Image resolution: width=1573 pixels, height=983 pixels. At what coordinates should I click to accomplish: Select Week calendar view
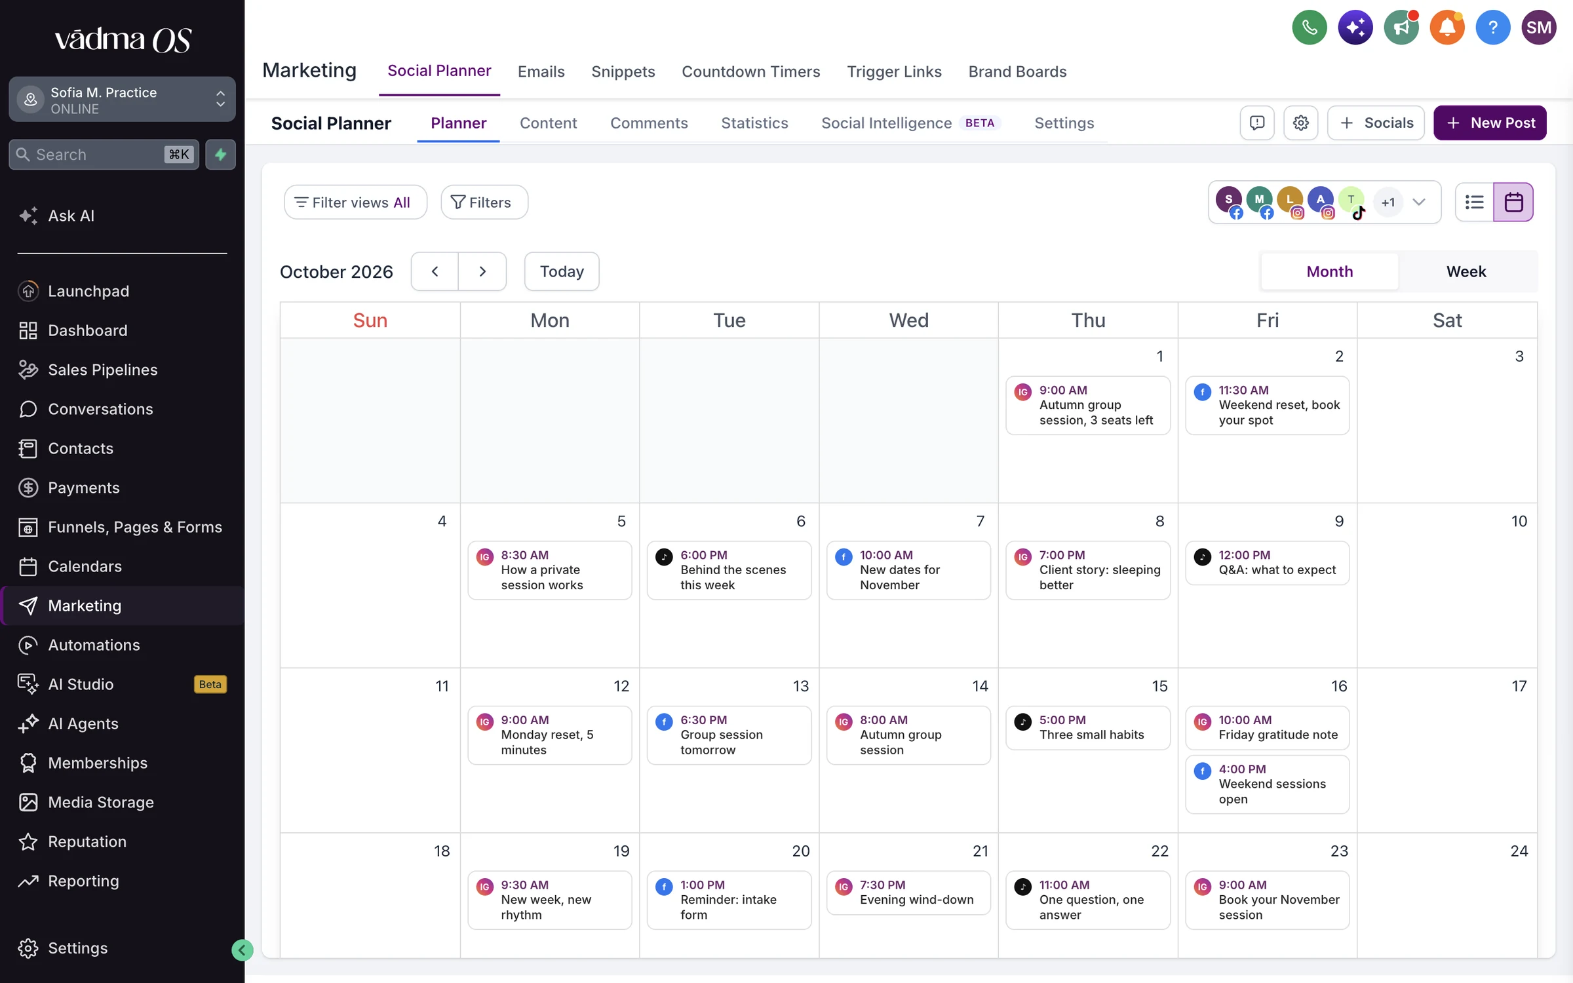[x=1466, y=271]
